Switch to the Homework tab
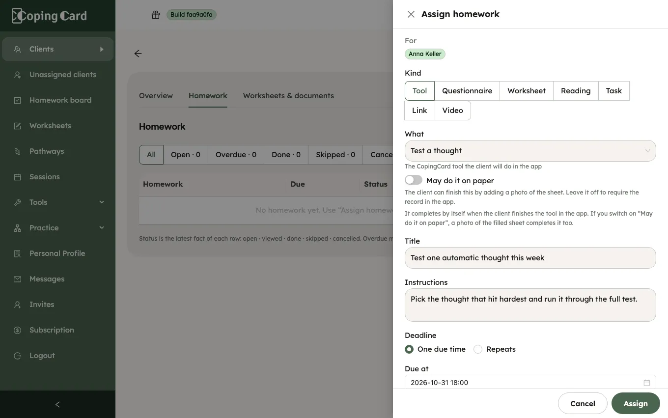The height and width of the screenshot is (418, 668). [208, 96]
